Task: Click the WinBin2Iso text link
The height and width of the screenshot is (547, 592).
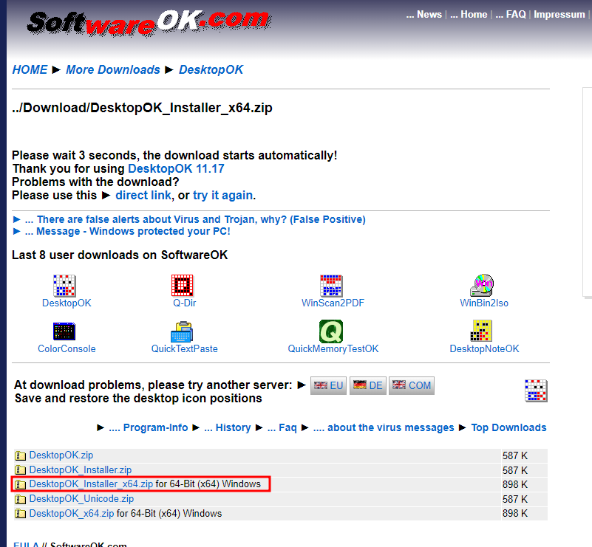Action: (484, 303)
